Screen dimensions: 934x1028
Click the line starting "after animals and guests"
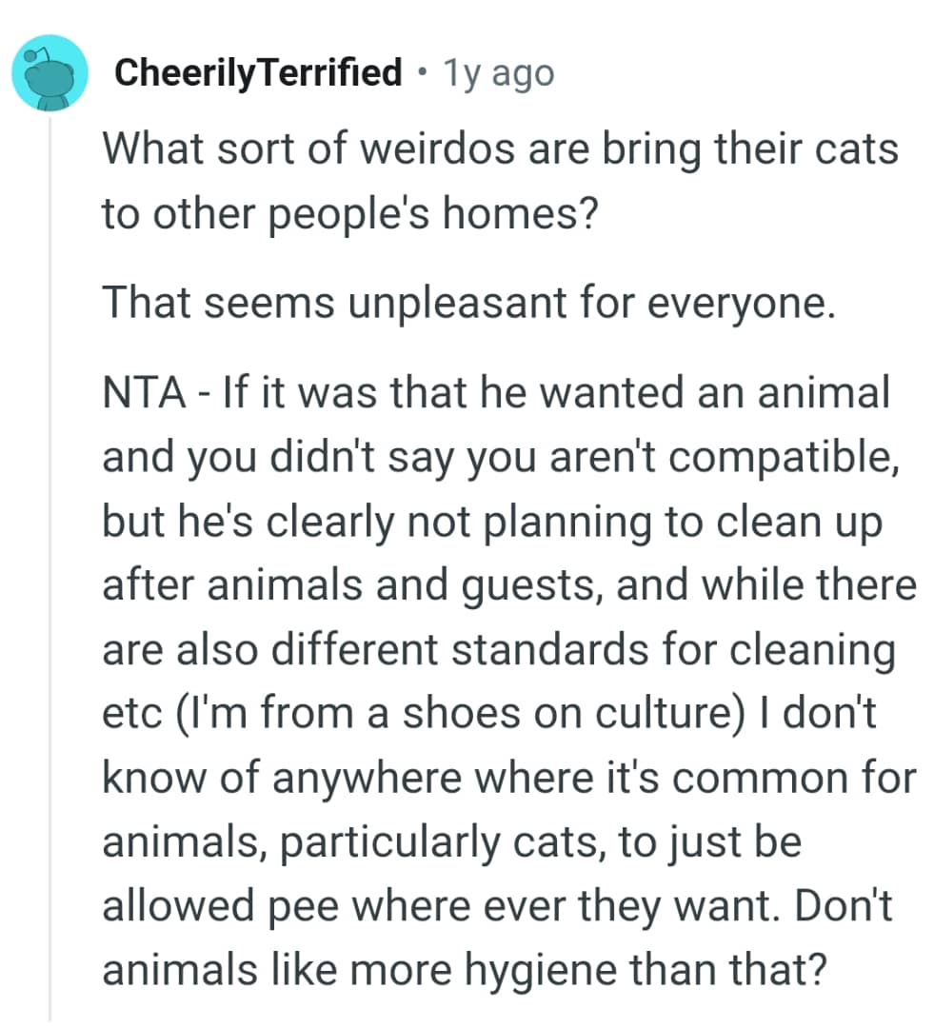tap(509, 586)
